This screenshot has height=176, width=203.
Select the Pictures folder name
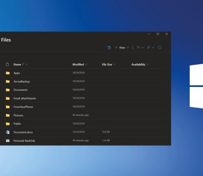18,115
